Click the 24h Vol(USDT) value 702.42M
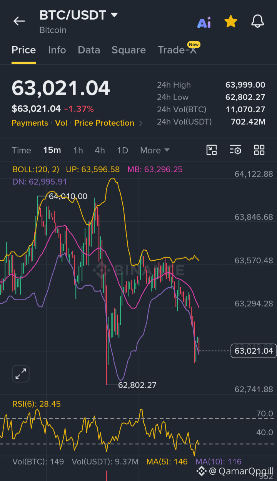 pyautogui.click(x=248, y=122)
